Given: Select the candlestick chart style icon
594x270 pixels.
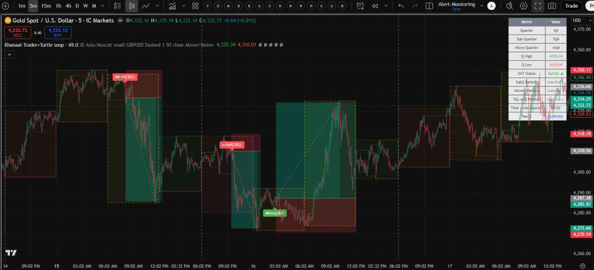Looking at the screenshot, I should point(132,6).
